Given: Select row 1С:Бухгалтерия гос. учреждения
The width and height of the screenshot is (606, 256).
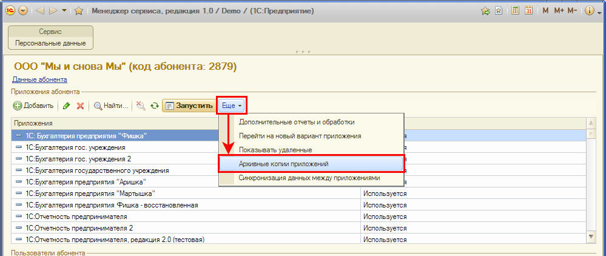Looking at the screenshot, I should [x=115, y=147].
